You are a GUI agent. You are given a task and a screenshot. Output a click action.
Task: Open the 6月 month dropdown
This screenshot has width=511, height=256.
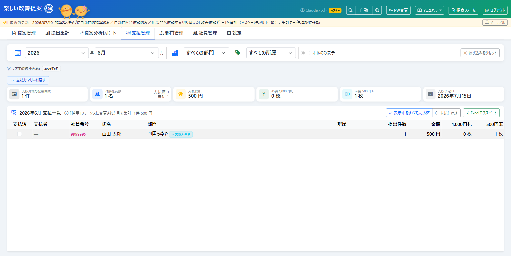coord(127,53)
